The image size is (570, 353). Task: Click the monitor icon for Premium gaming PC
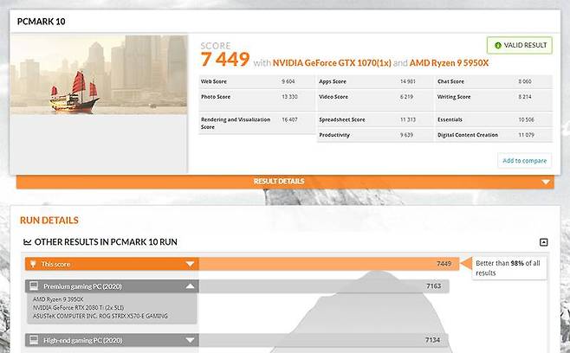pos(34,286)
